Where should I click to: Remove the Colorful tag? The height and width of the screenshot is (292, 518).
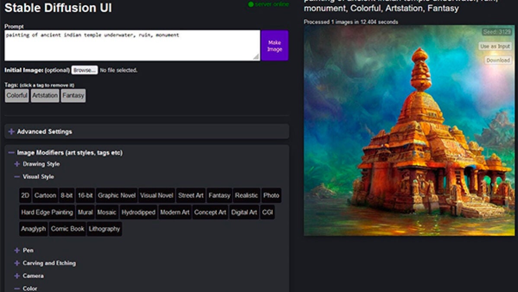[17, 96]
